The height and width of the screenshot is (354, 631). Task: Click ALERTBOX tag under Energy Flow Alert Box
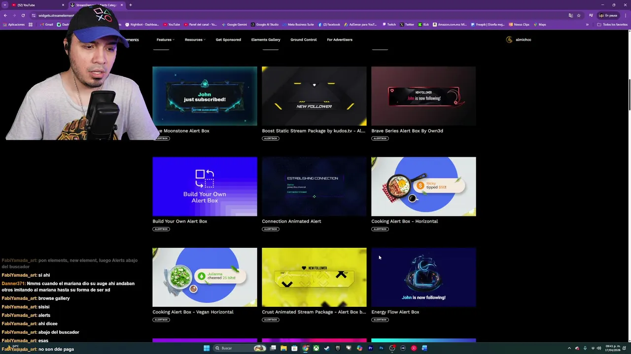point(380,320)
